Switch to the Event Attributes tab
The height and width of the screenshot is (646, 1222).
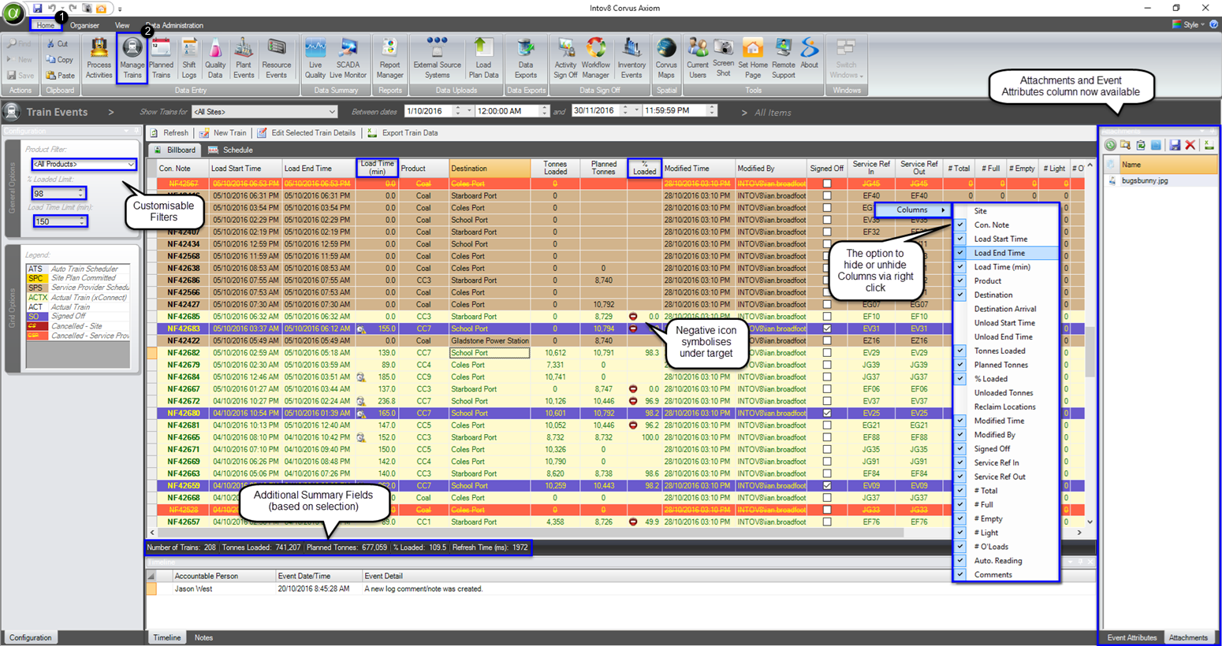(x=1131, y=637)
